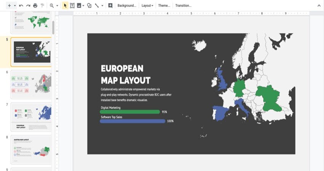Print the presentation using the printer icon
This screenshot has height=171, width=324.
35,6
